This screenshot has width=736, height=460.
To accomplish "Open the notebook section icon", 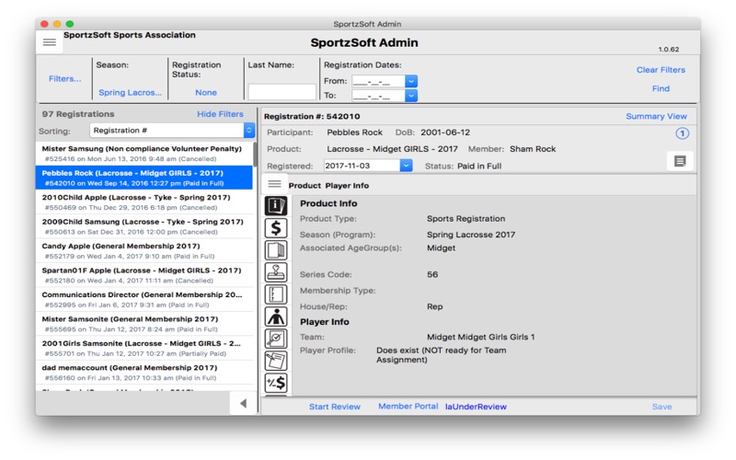I will 276,294.
